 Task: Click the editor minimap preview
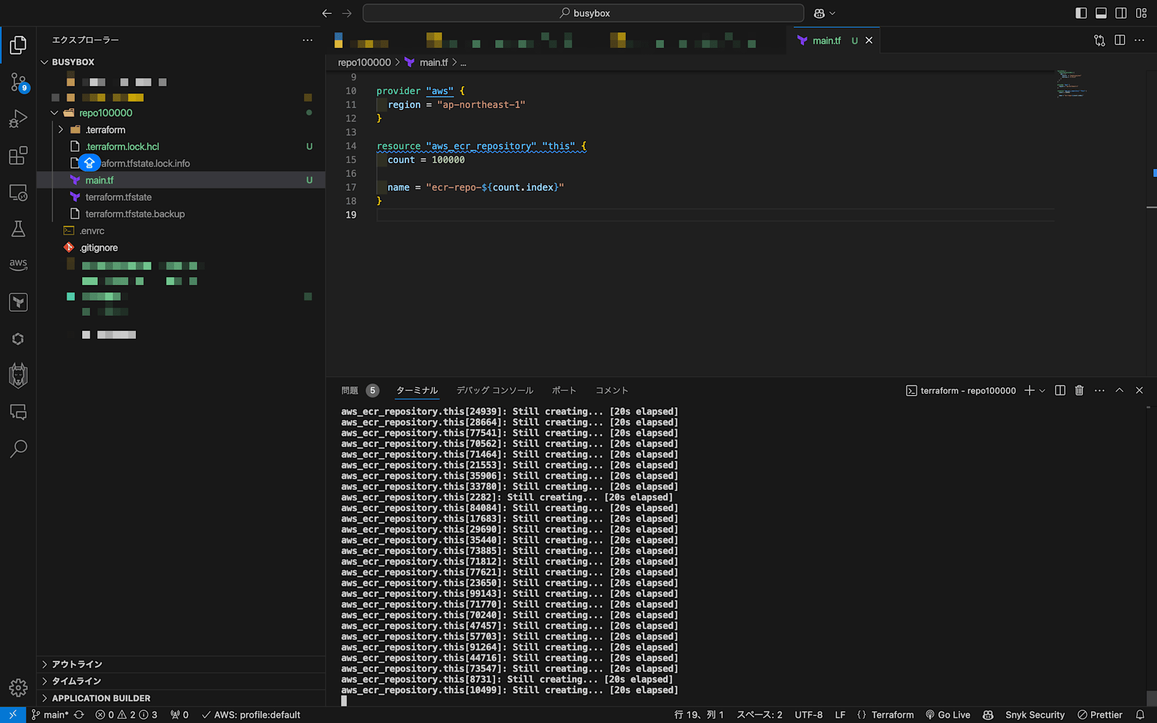(1071, 84)
